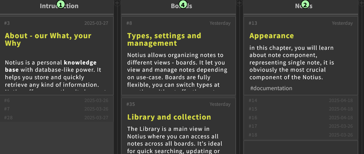Click the plus icon between Introduction and Boards columns

pos(117,3)
